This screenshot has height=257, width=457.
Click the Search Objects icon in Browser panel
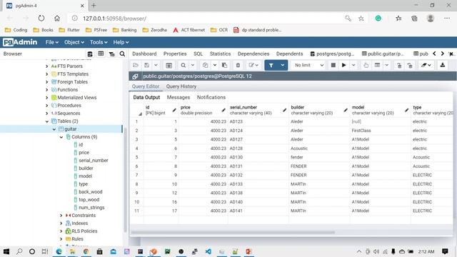click(122, 54)
